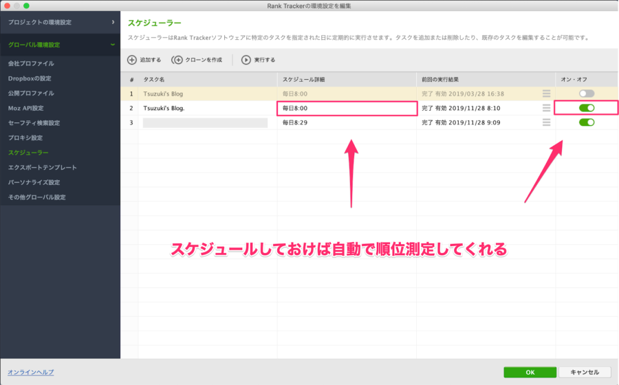Viewport: 619px width, 385px height.
Task: Open 会社プロファイル settings
Action: pyautogui.click(x=31, y=63)
